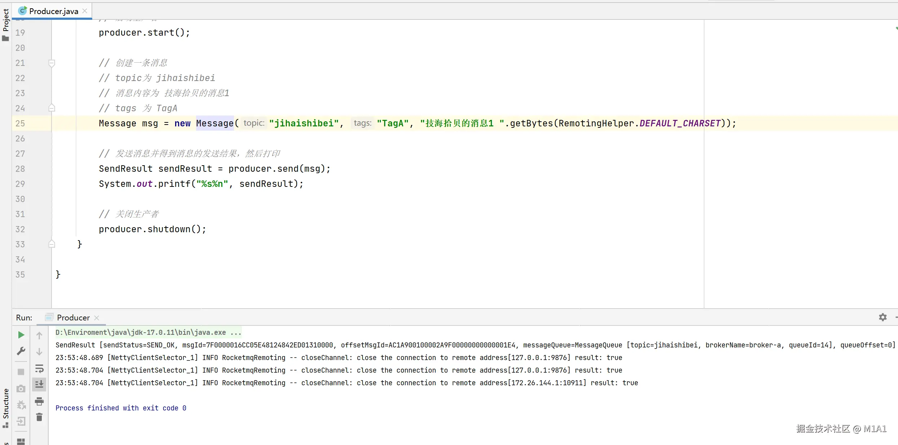Image resolution: width=898 pixels, height=445 pixels.
Task: Select the Producer.java editor tab
Action: coord(53,11)
